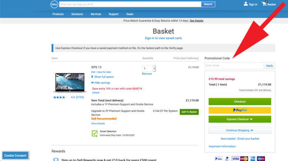This screenshot has height=161, width=288.
Task: Click Sign-in to view saved carts
Action: click(163, 38)
